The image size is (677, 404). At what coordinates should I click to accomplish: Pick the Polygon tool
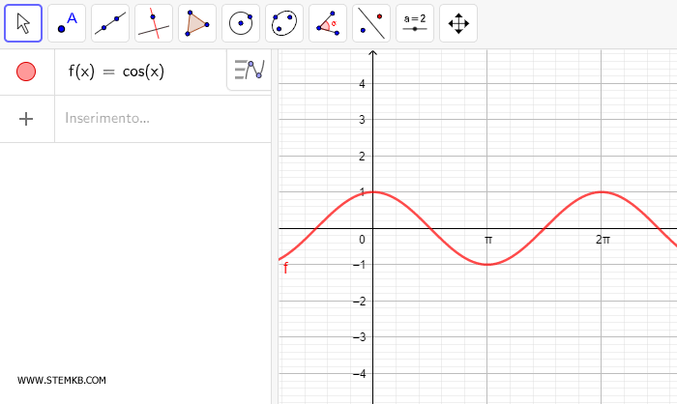(x=197, y=22)
